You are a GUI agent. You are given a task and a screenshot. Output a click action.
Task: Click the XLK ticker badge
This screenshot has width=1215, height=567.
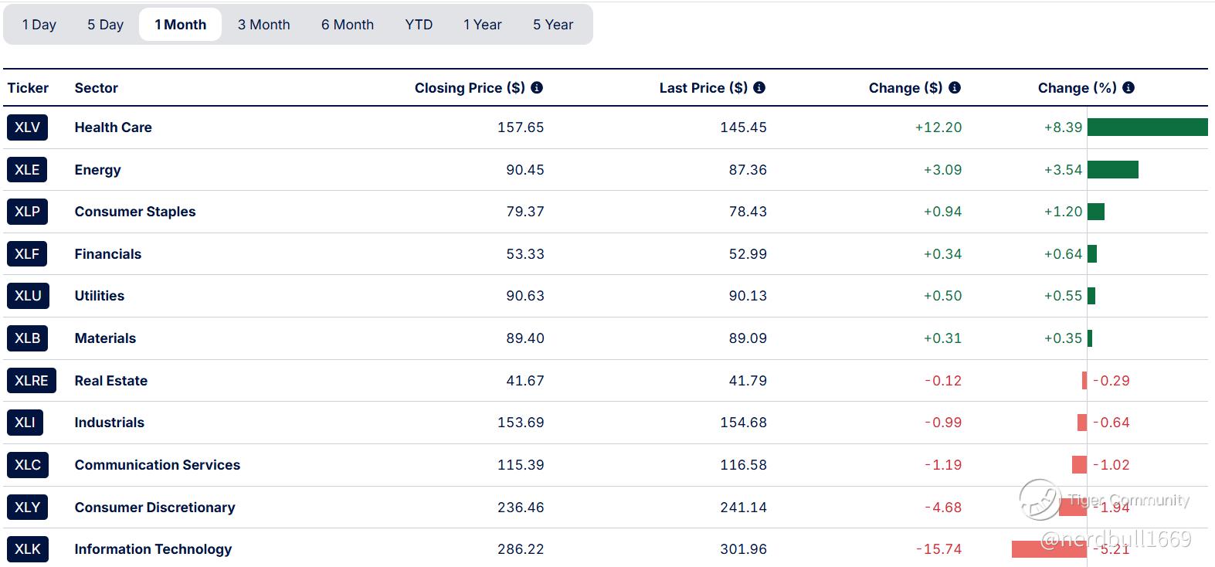point(27,549)
